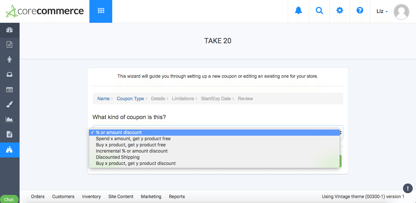
Task: Click 'Using Vintage theme (00300-1) version 1' text
Action: pos(363,196)
